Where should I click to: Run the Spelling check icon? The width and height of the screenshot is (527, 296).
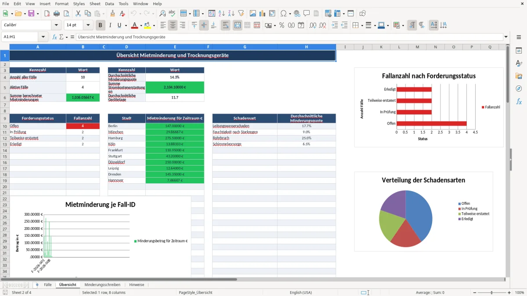(x=172, y=14)
